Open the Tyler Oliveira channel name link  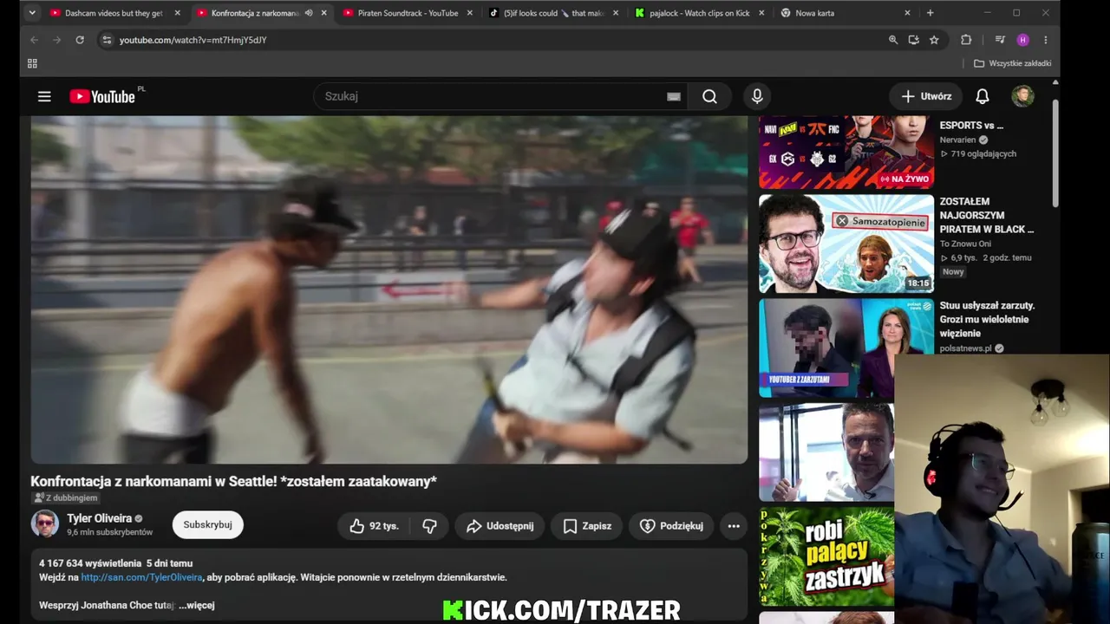pyautogui.click(x=100, y=518)
